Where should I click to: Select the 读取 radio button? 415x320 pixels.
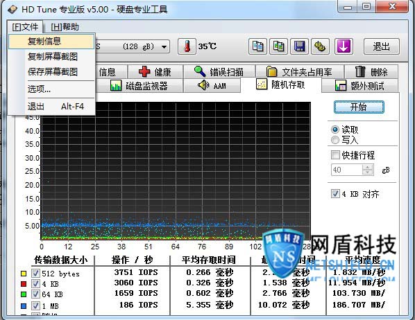pos(335,130)
